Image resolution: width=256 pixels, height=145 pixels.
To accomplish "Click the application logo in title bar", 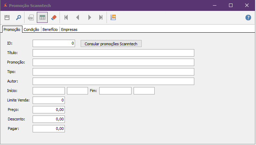I will [5, 5].
